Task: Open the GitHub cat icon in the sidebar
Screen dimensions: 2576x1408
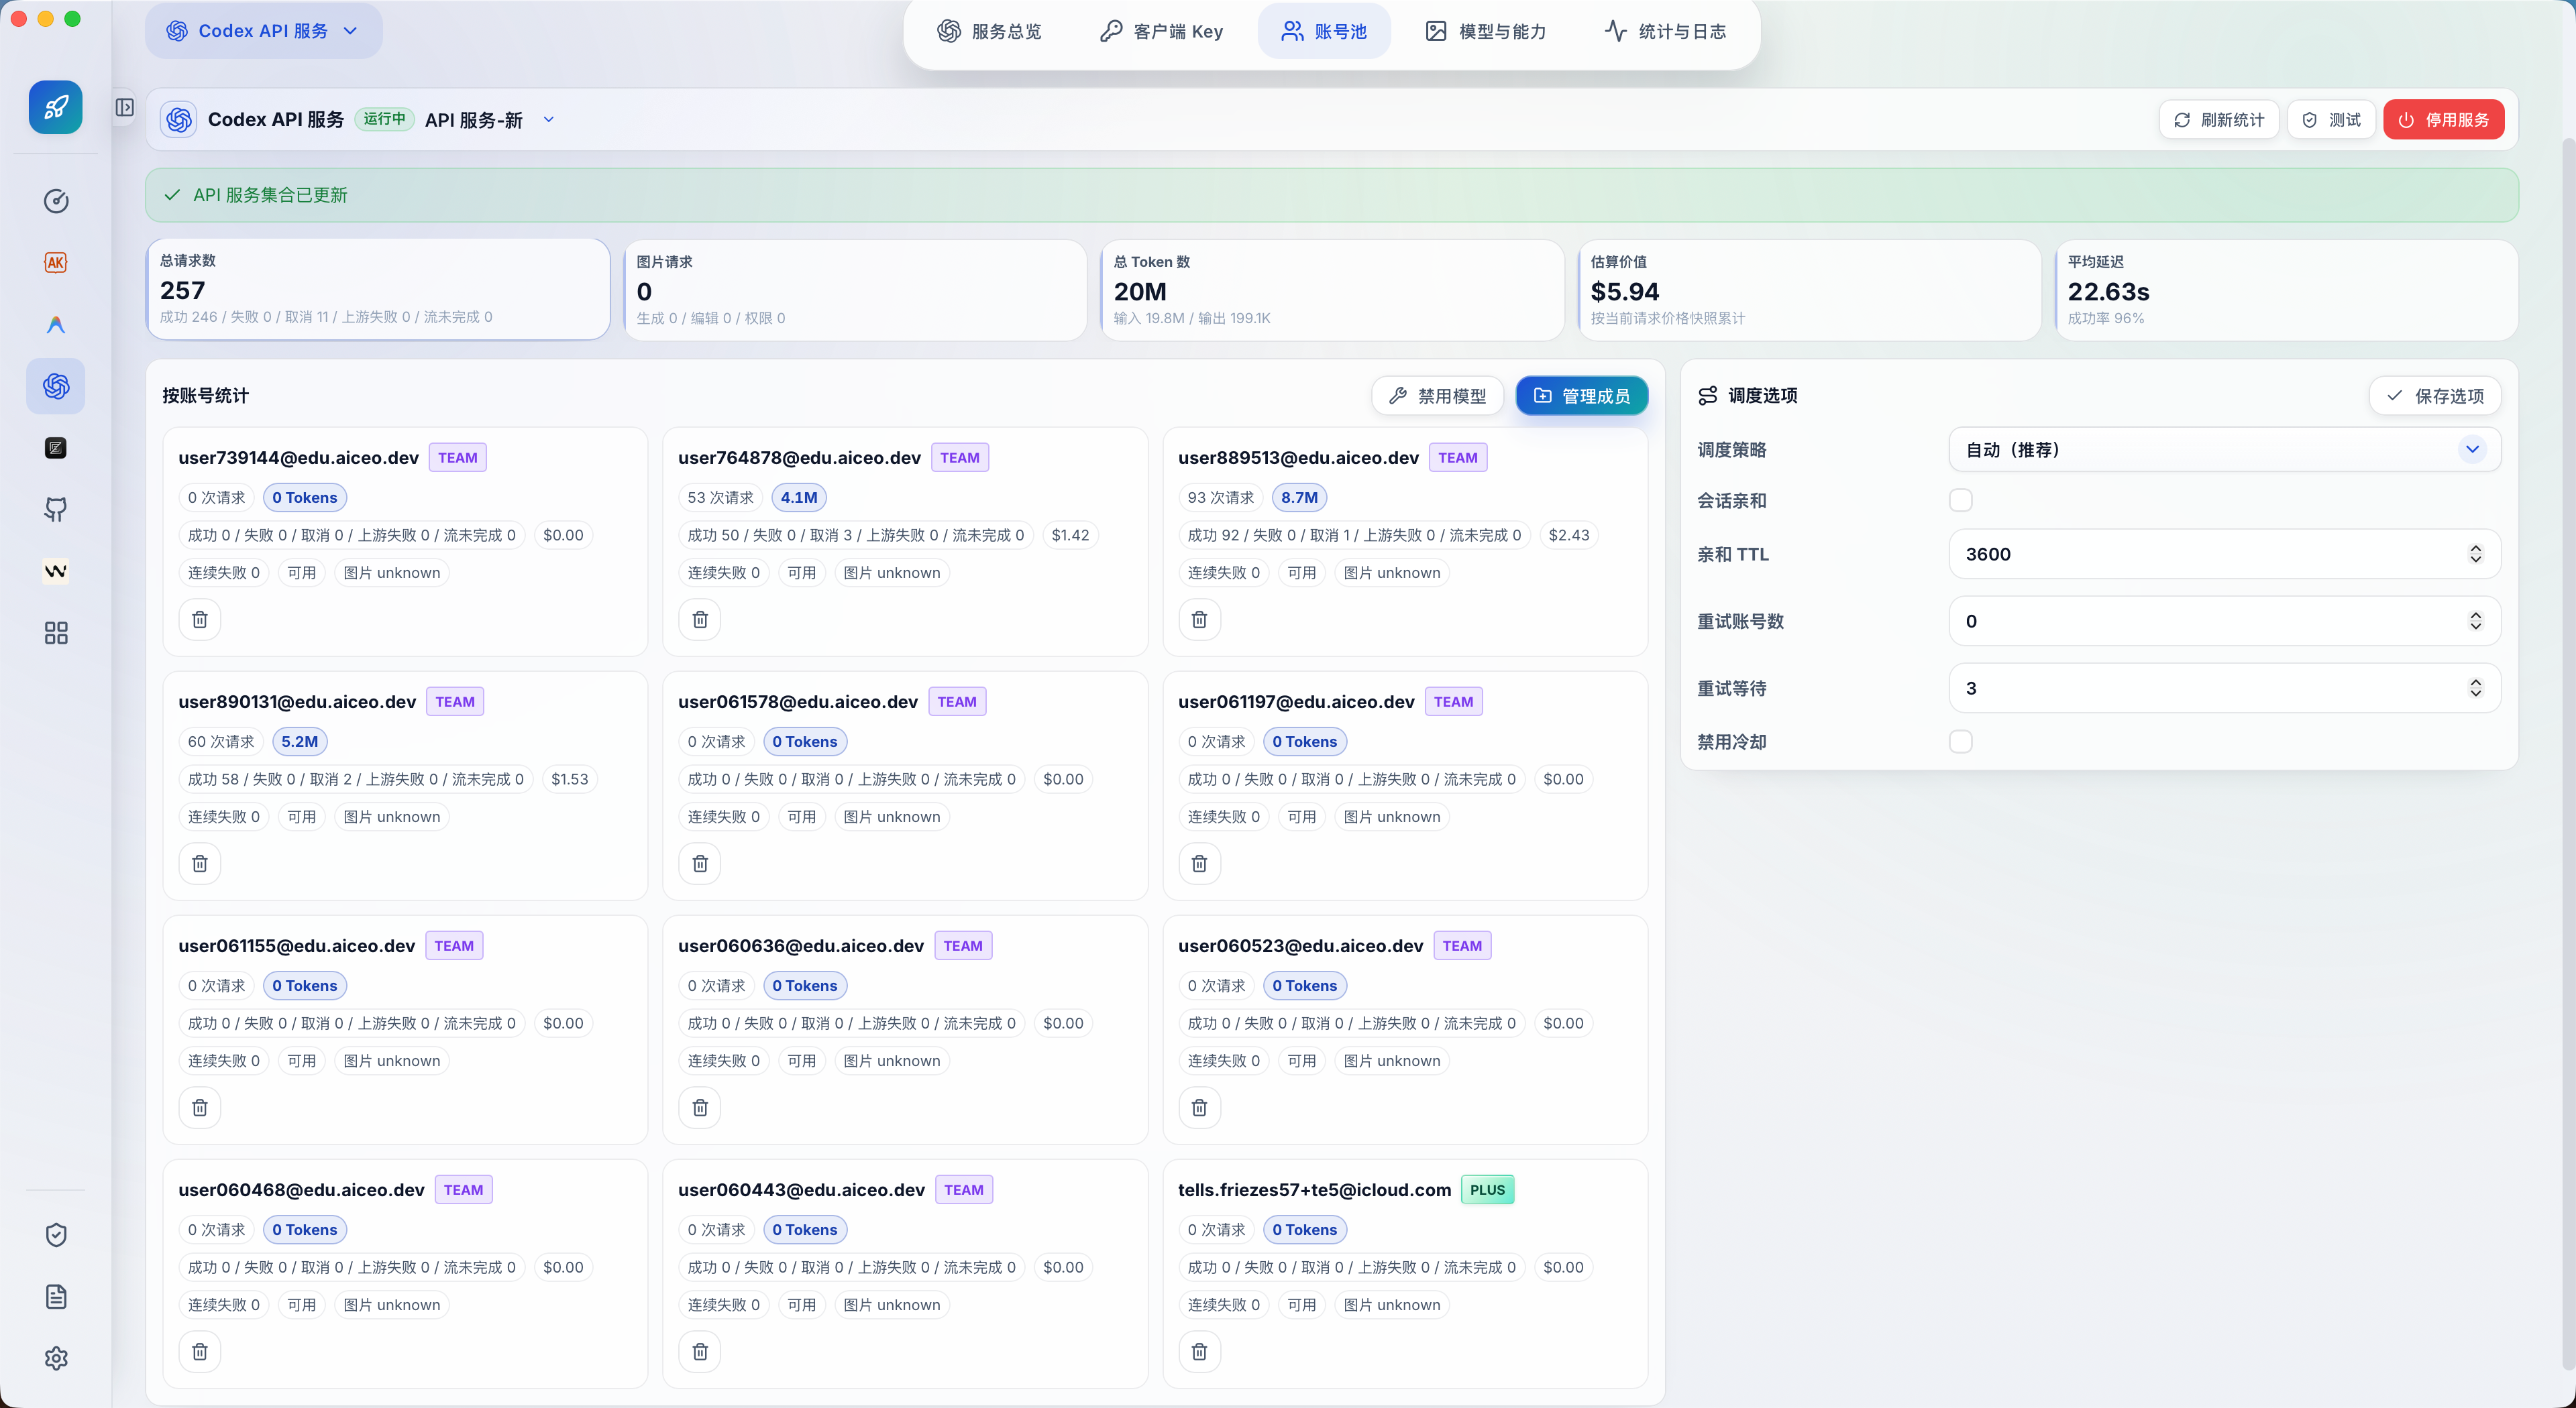Action: coord(56,510)
